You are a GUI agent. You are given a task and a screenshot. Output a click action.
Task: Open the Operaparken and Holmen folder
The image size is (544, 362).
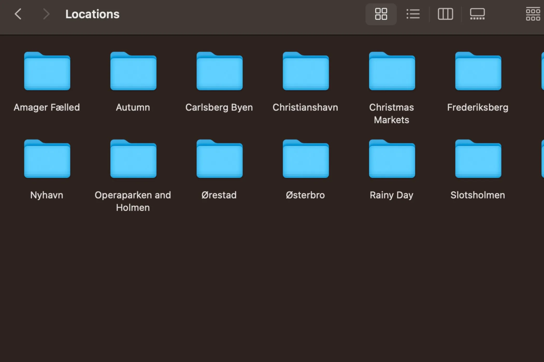pos(133,159)
